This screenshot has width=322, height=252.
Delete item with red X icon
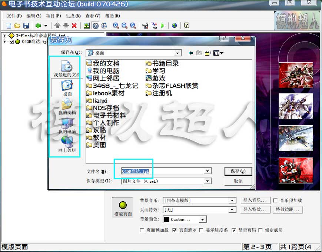[x=74, y=26]
